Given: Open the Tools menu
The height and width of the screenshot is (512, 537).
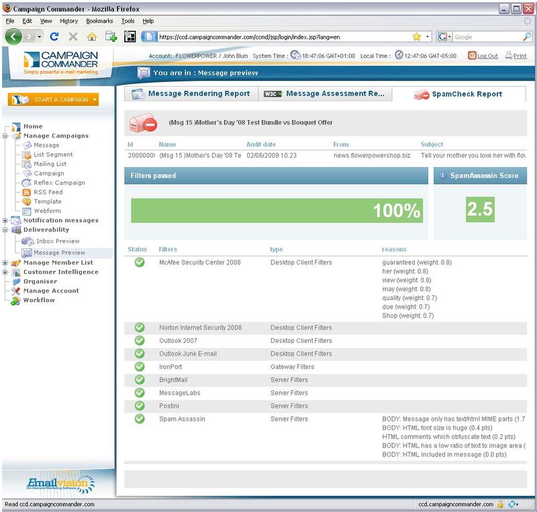Looking at the screenshot, I should click(x=128, y=21).
